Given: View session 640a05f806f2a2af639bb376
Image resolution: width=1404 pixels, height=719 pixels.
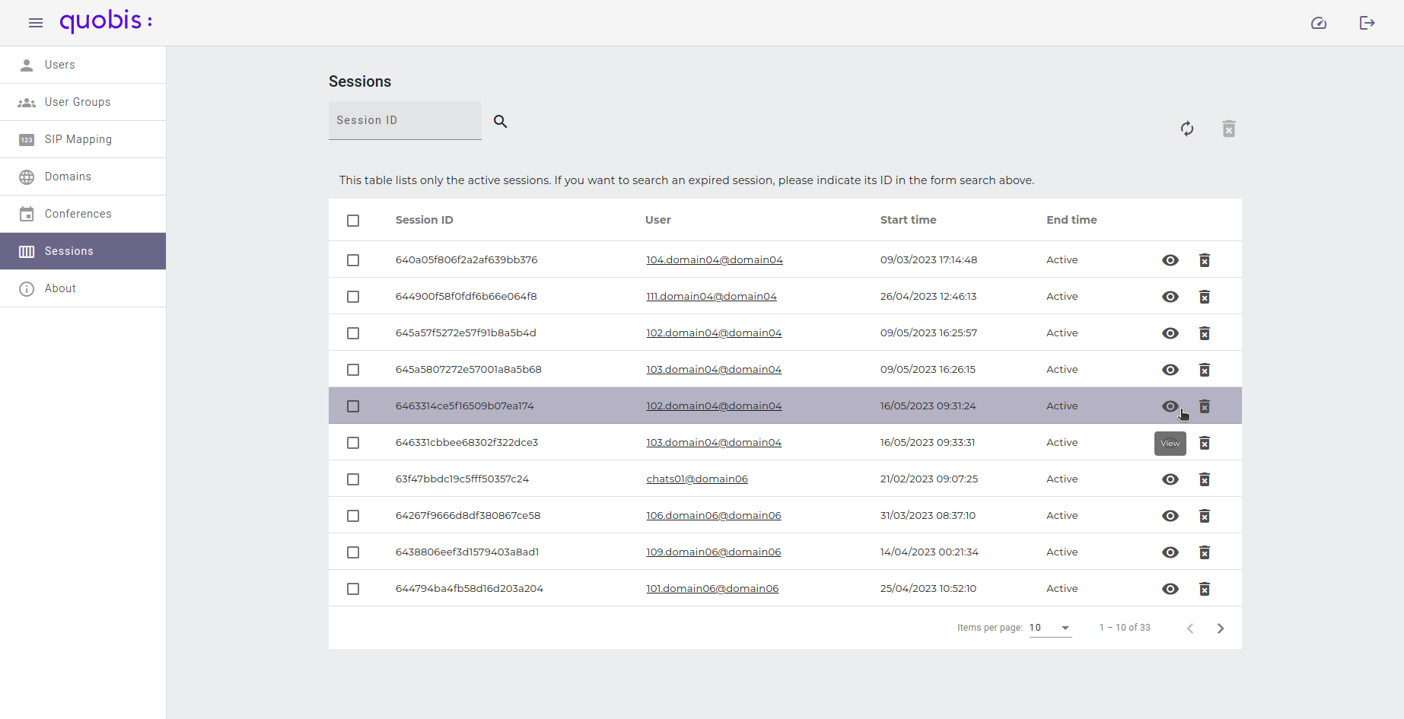Looking at the screenshot, I should tap(1170, 260).
